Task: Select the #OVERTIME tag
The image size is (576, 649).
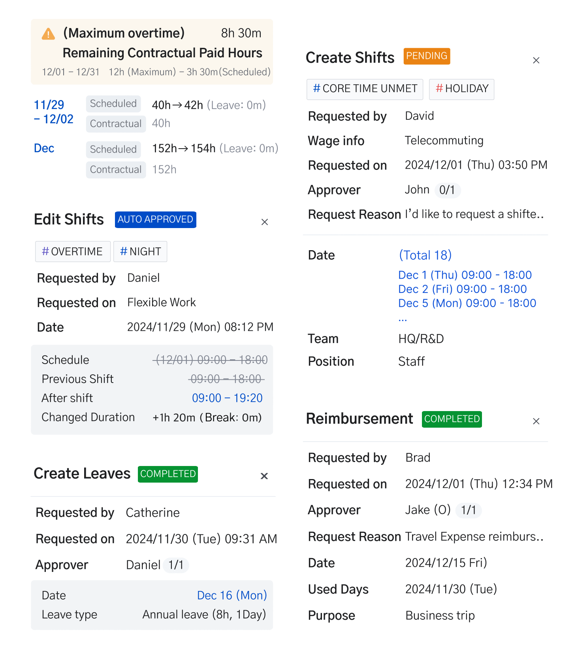Action: (x=73, y=251)
